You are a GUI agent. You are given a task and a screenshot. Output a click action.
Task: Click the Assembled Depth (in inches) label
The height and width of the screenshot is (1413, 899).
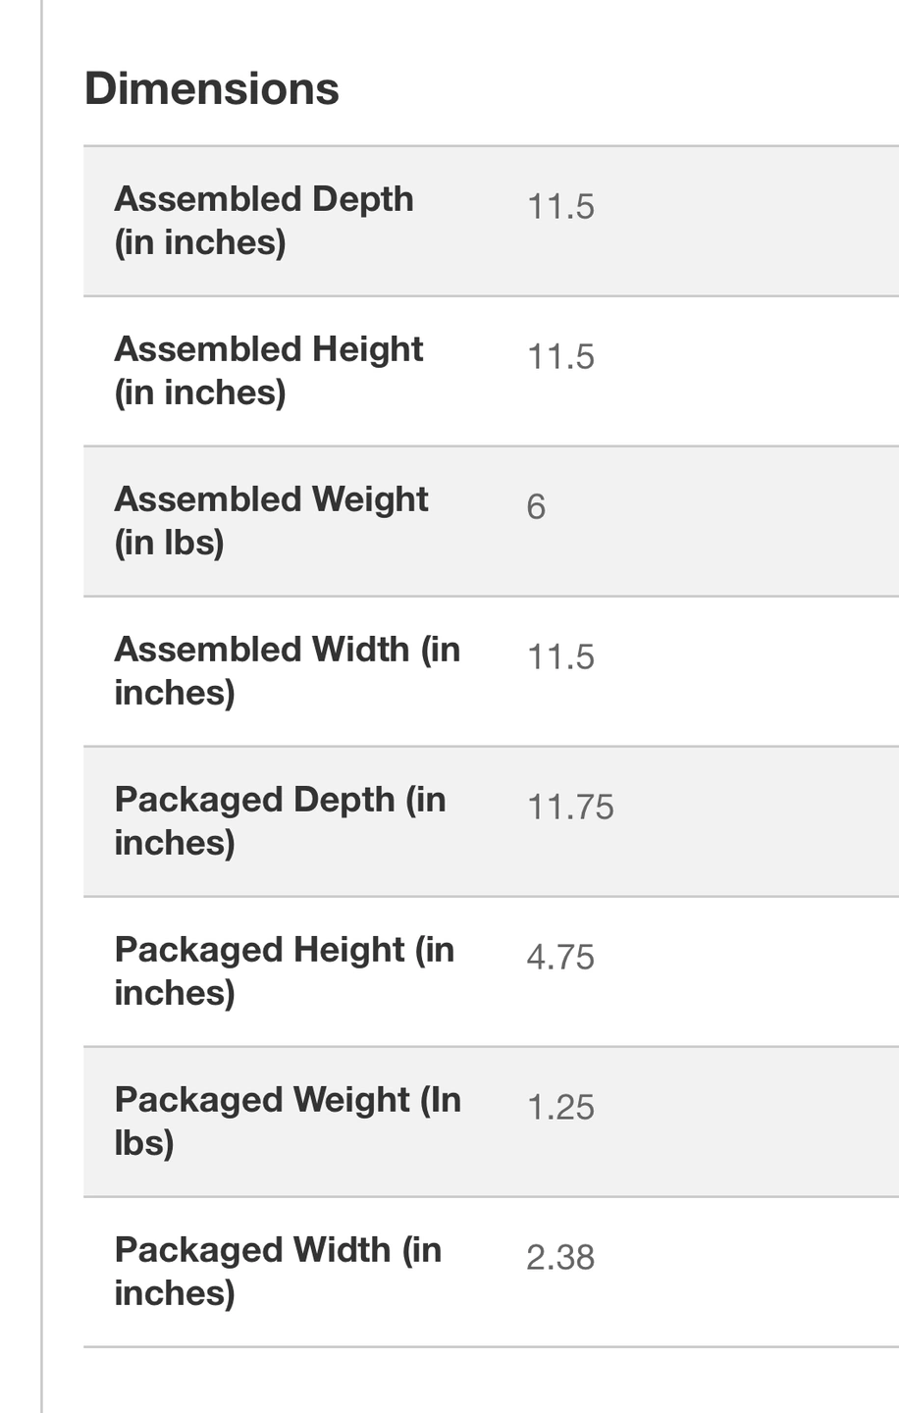[264, 221]
